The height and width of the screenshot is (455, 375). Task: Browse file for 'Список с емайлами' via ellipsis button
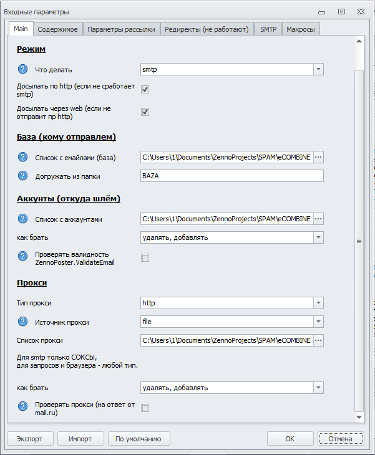coord(318,157)
